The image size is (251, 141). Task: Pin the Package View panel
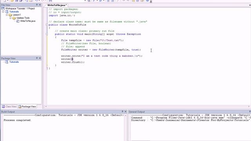37,58
